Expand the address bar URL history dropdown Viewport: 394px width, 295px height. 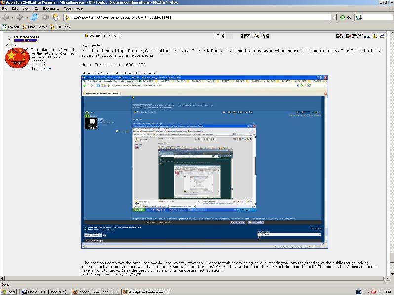click(334, 17)
